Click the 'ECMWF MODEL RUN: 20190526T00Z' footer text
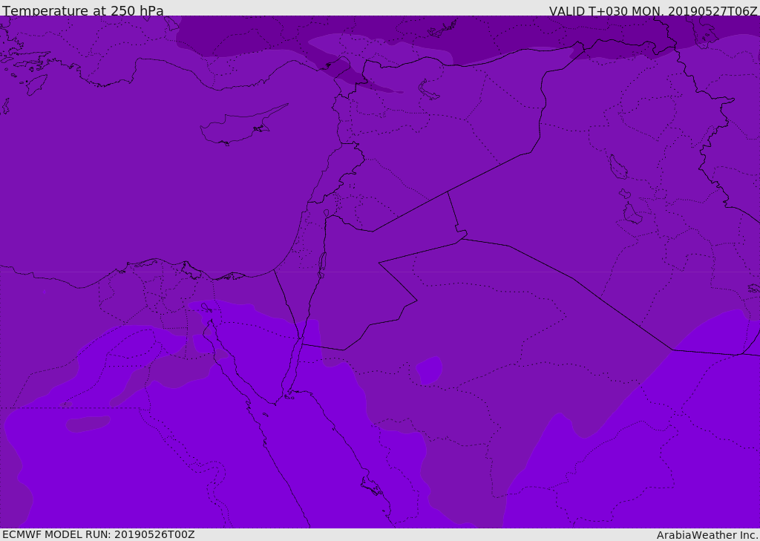760x541 pixels. 99,534
